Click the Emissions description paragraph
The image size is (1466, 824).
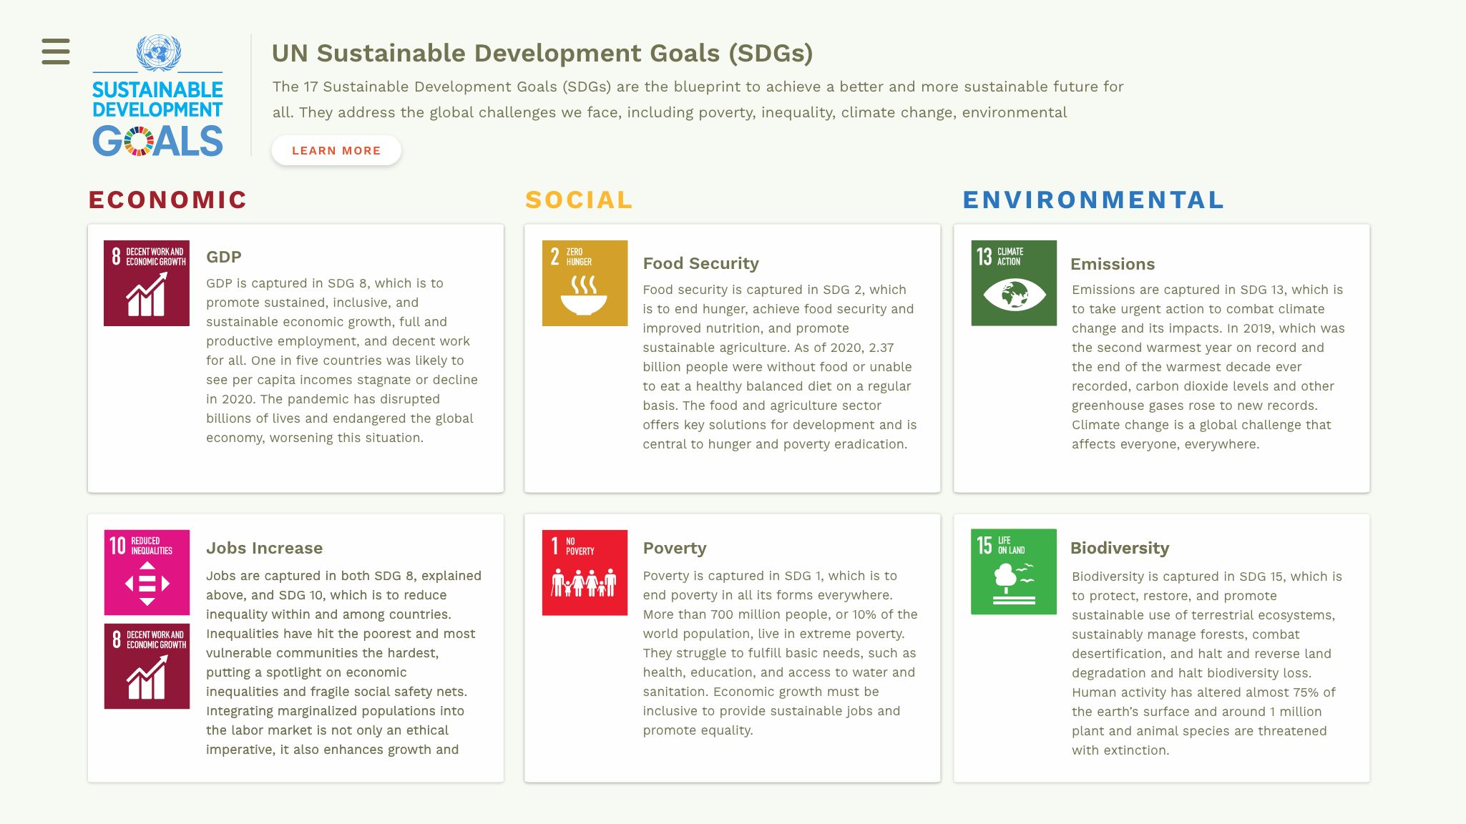1208,367
